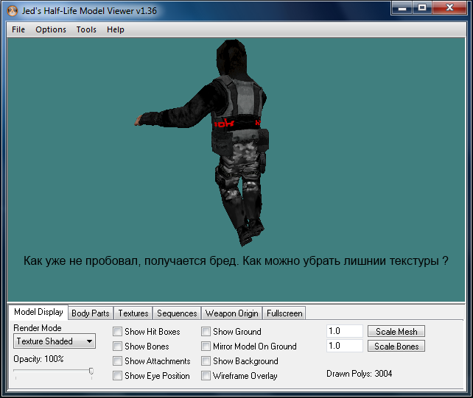This screenshot has width=473, height=398.
Task: Expand the Render Mode dropdown
Action: tap(55, 341)
